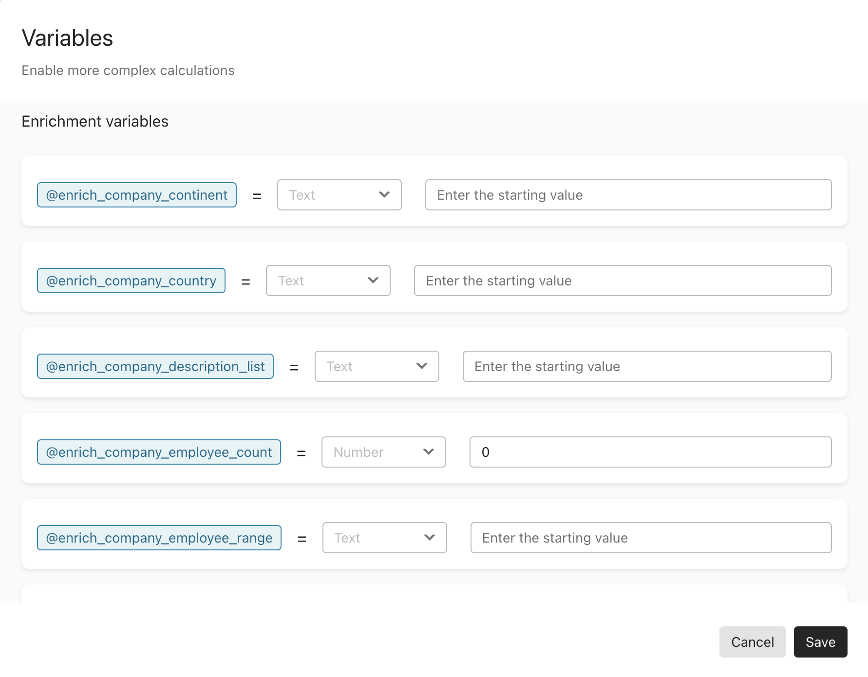The height and width of the screenshot is (677, 868).
Task: Save the variables
Action: click(821, 642)
